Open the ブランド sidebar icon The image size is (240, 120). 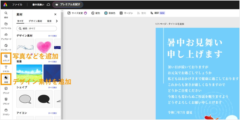point(6,101)
